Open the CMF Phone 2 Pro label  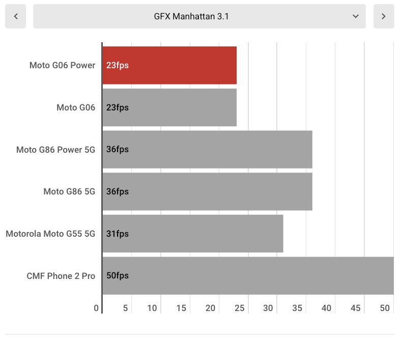(61, 275)
